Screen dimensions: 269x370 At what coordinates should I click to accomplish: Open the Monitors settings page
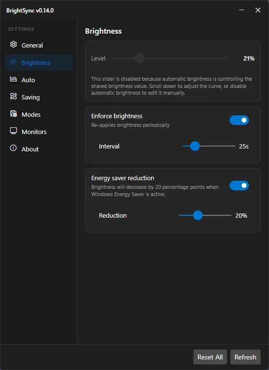tap(39, 132)
